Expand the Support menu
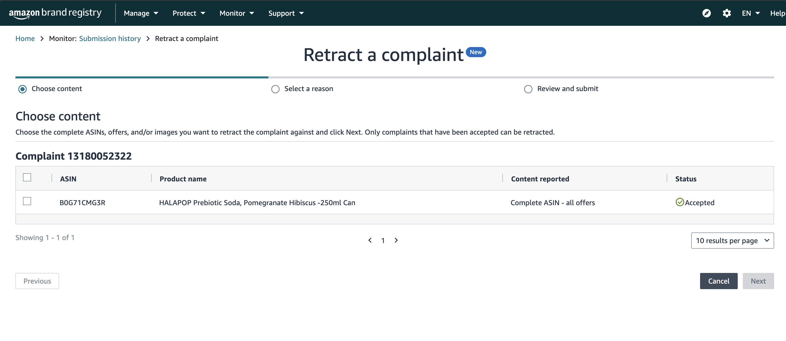Viewport: 786px width, 341px height. point(286,13)
